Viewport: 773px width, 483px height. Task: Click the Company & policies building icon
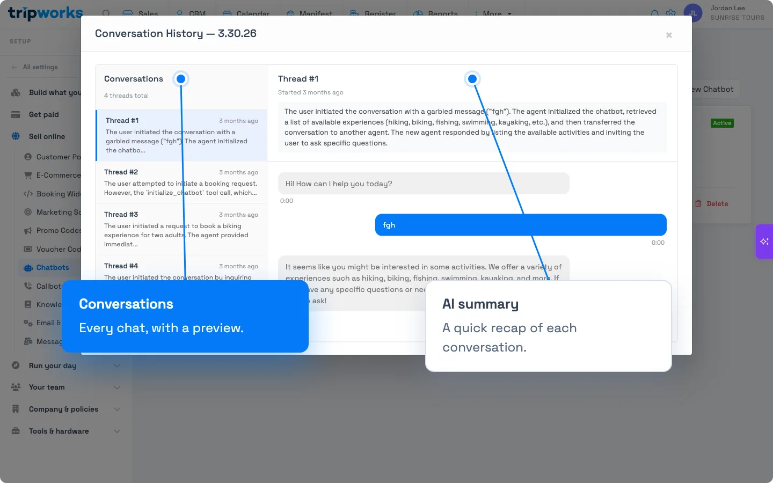(x=16, y=409)
